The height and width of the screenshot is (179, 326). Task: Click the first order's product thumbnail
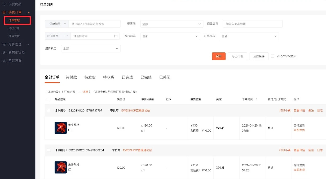pyautogui.click(x=61, y=128)
